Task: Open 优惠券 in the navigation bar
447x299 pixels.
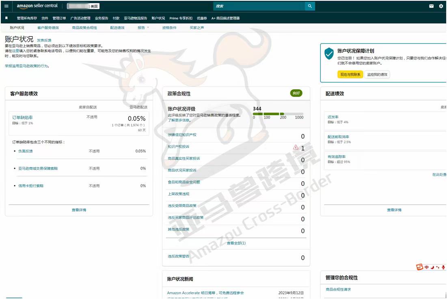Action: (x=202, y=18)
